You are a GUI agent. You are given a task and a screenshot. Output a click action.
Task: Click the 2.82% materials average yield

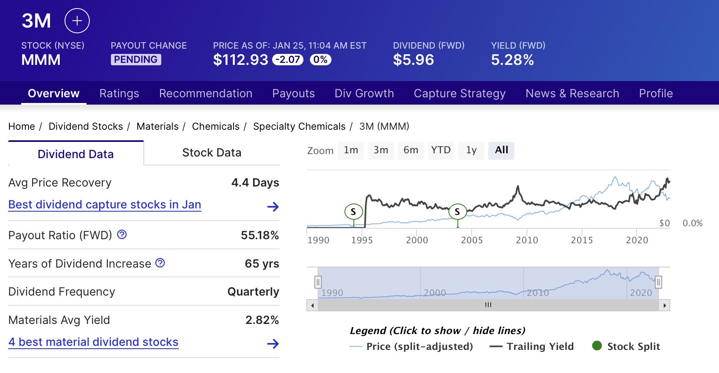(x=262, y=320)
